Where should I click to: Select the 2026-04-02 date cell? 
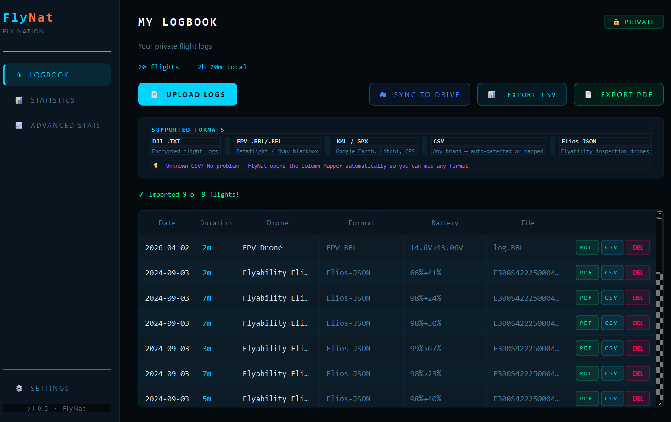point(167,247)
